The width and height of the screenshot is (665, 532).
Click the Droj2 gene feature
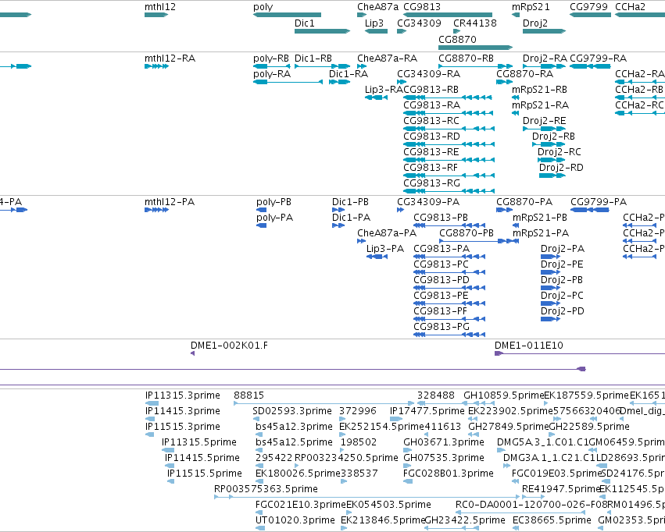point(544,31)
